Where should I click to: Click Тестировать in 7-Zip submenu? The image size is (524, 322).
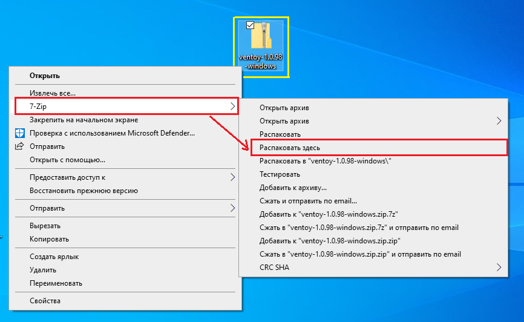(x=373, y=174)
